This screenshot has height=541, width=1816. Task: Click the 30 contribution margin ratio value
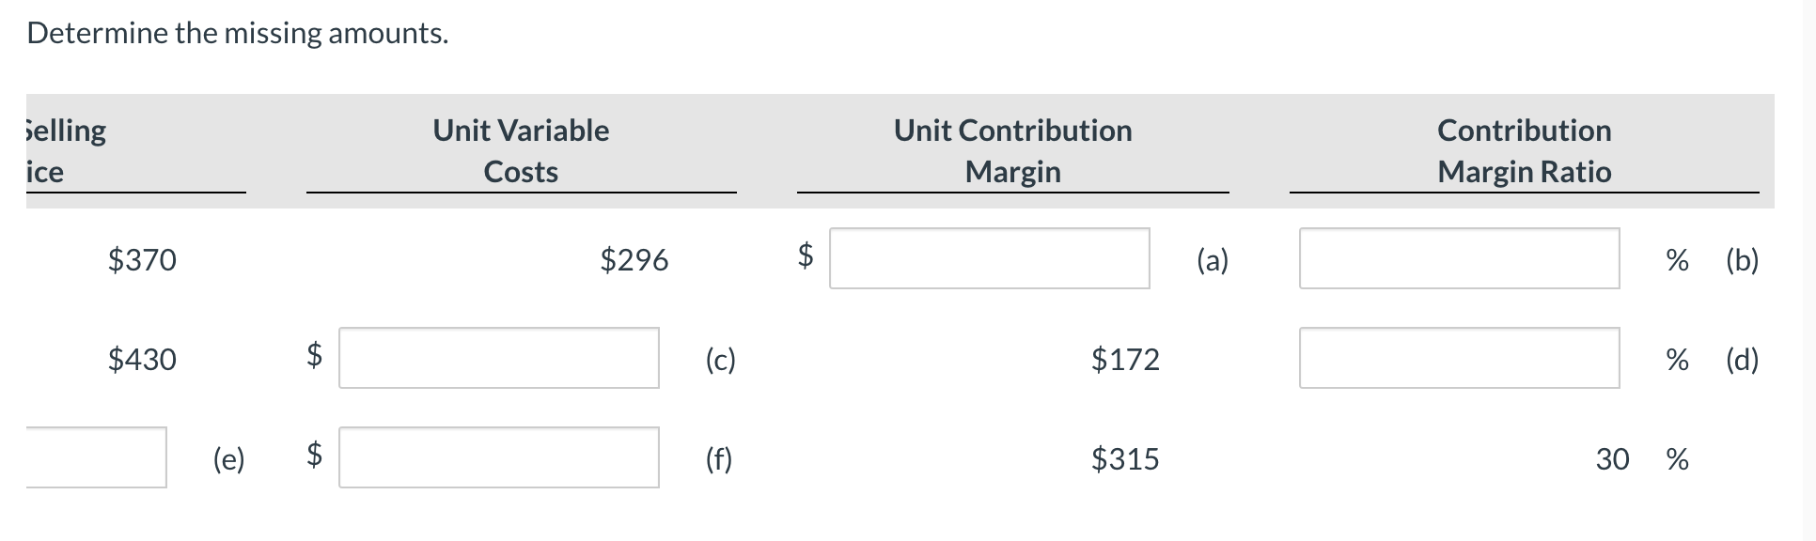pyautogui.click(x=1612, y=458)
